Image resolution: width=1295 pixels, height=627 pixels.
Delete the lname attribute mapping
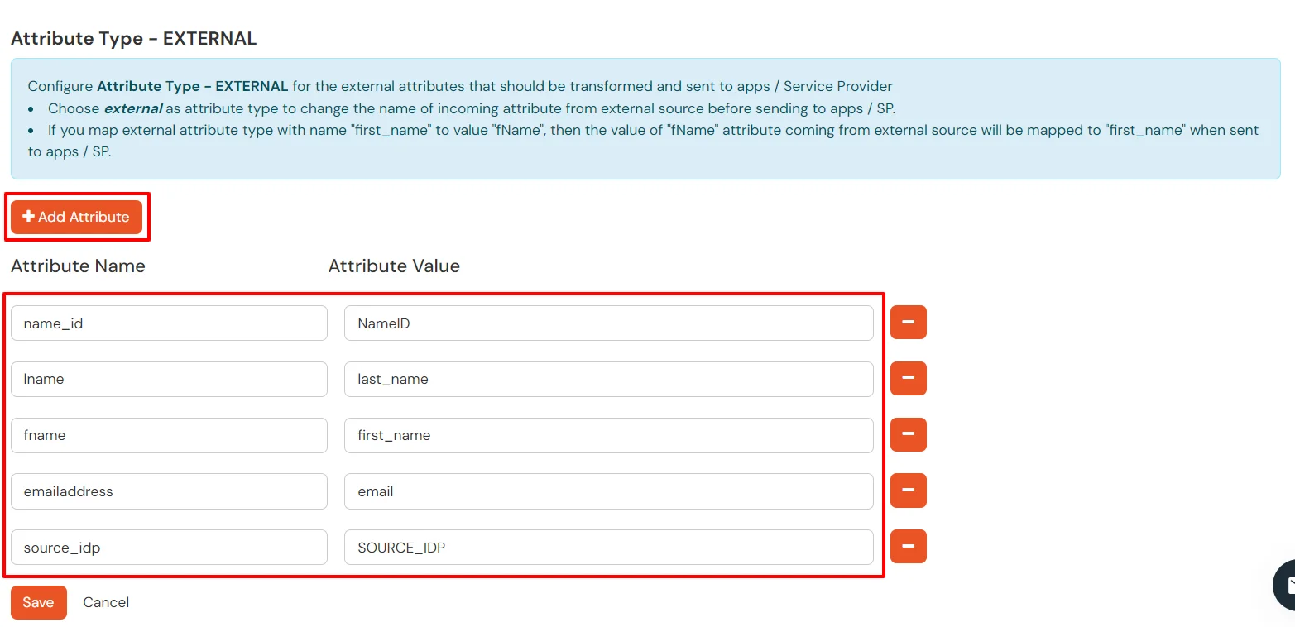tap(908, 379)
